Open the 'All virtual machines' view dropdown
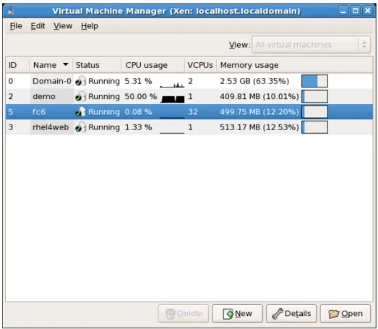Viewport: 378px width, 329px height. (311, 45)
